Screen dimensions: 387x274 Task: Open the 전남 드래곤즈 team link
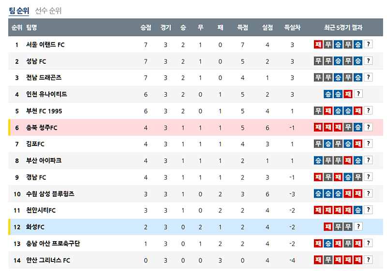coord(44,77)
